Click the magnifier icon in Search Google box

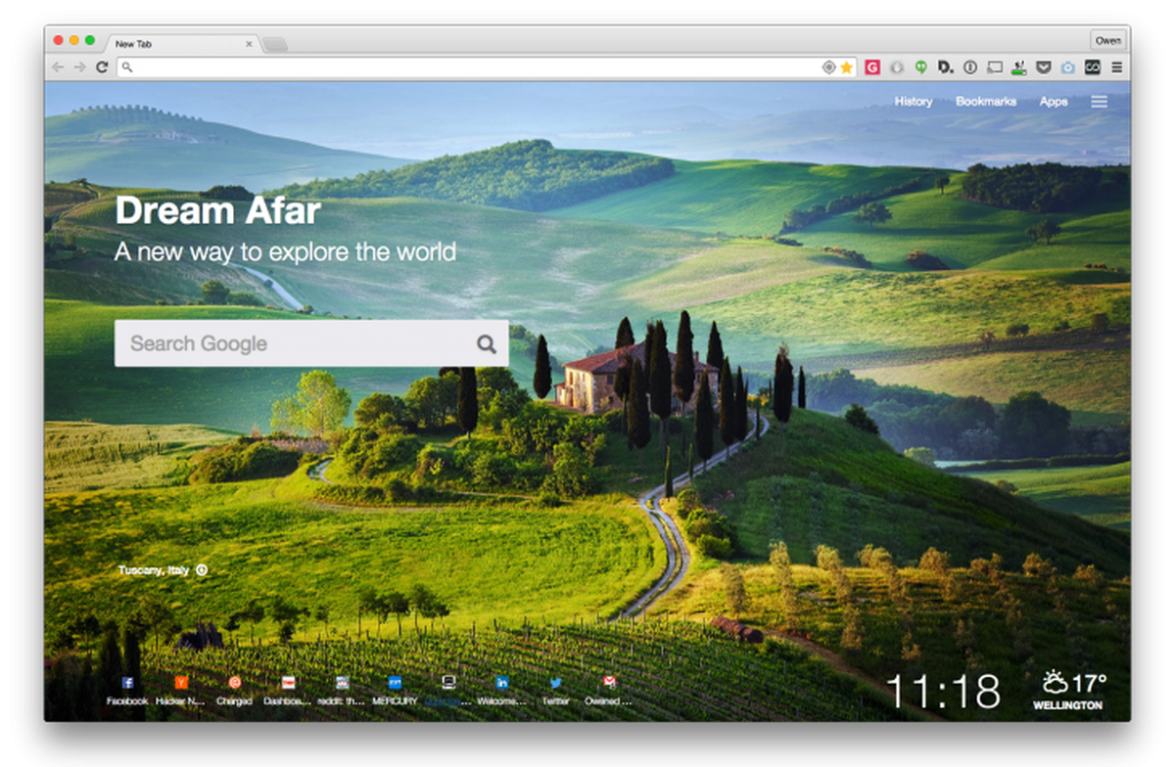(487, 343)
